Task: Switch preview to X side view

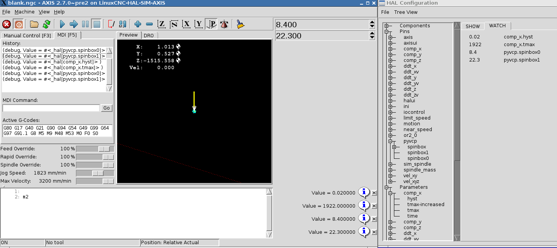Action: tap(187, 24)
